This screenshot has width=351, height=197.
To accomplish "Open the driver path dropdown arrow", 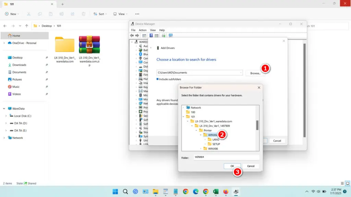I will coord(241,73).
